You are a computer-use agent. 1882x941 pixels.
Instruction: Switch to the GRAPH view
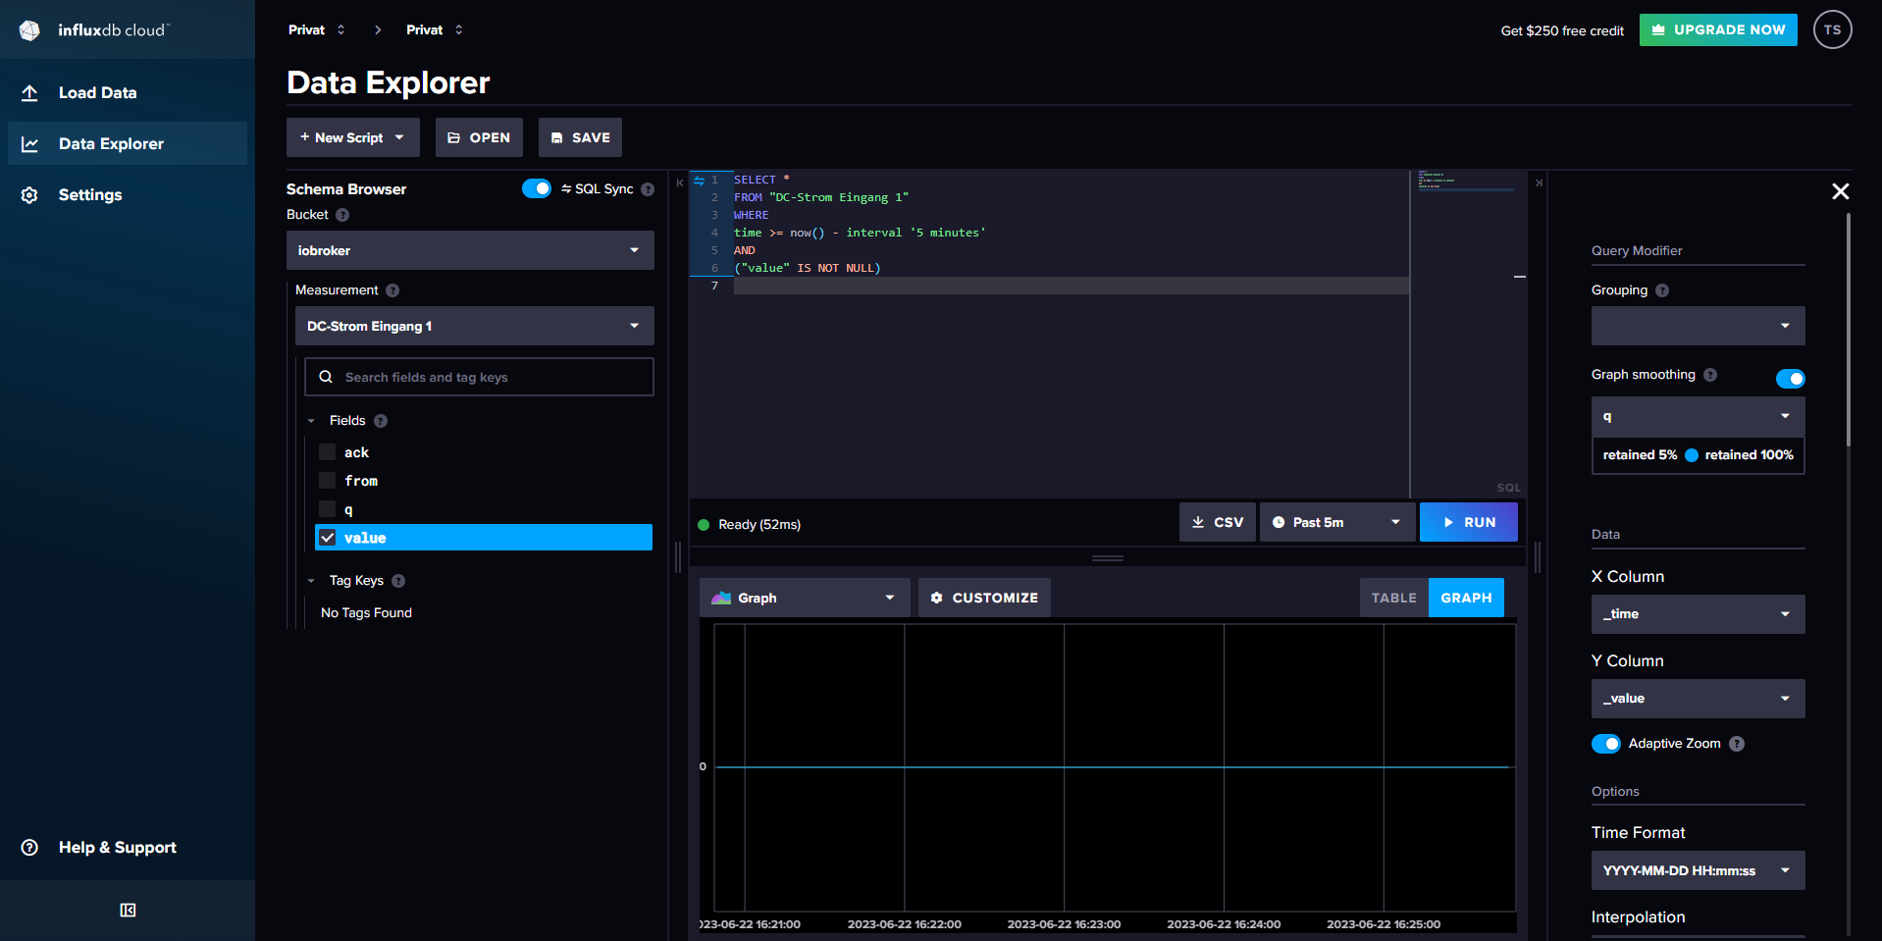(1466, 598)
